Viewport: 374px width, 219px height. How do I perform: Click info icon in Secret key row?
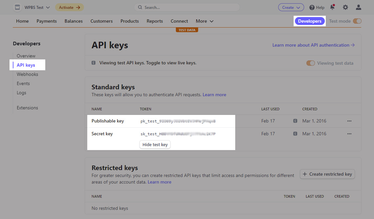295,134
